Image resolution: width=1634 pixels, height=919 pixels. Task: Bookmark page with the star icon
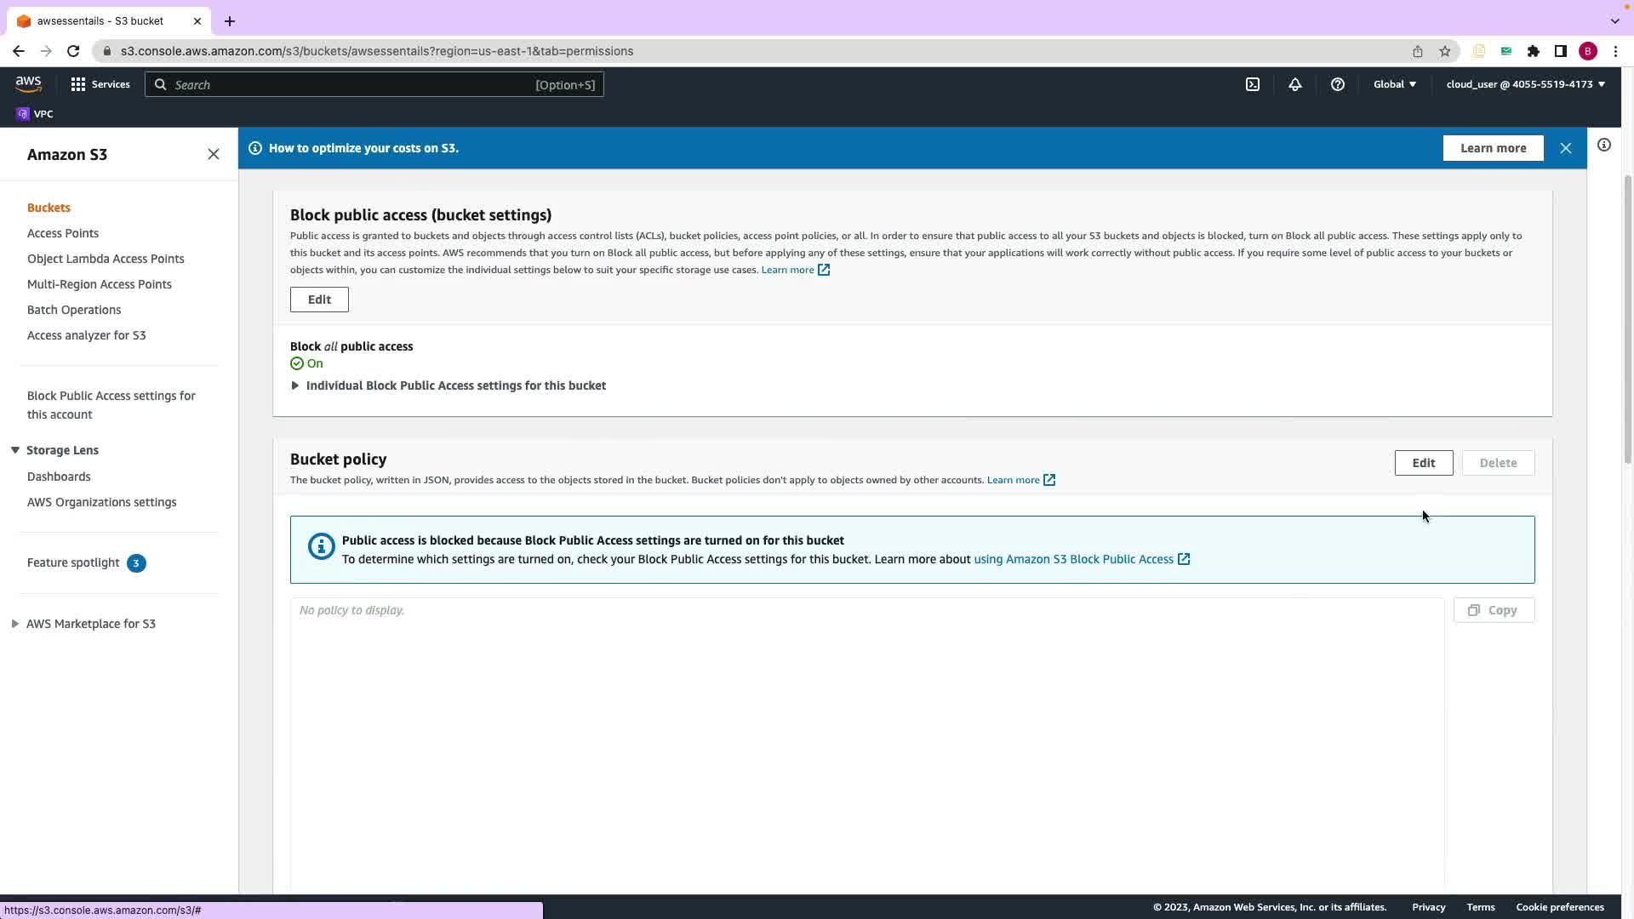tap(1444, 51)
